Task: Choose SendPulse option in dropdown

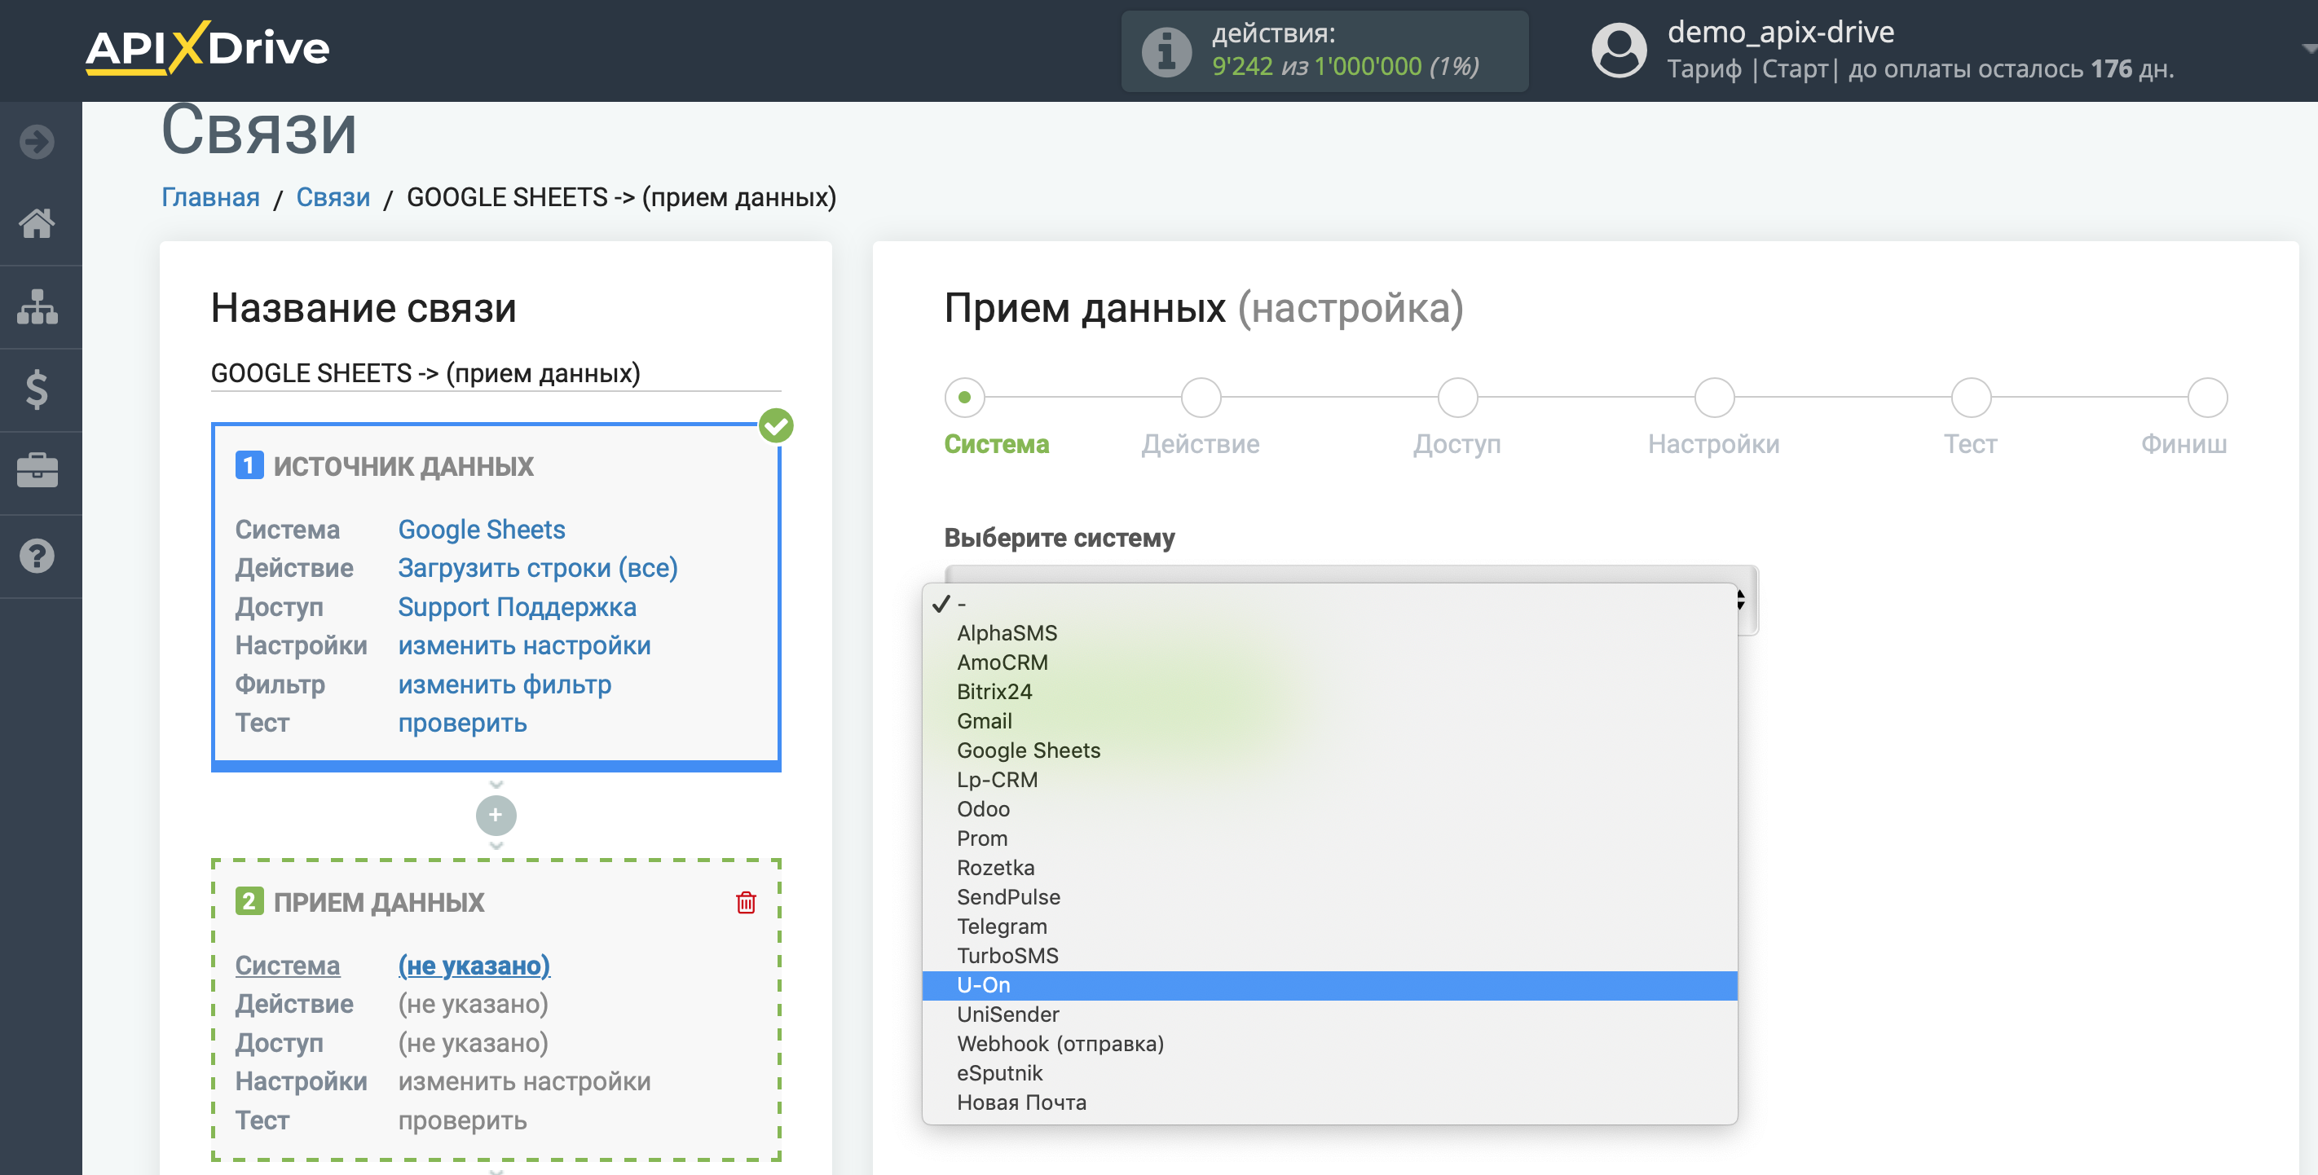Action: click(1329, 897)
